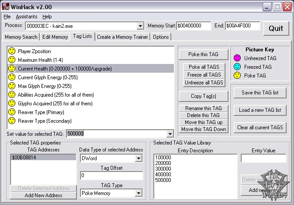This screenshot has width=294, height=205.
Task: Select the Glyphs Acquired tag row
Action: tap(91, 103)
